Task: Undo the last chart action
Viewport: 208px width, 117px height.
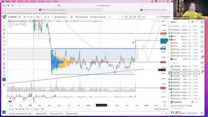Action: point(110,17)
